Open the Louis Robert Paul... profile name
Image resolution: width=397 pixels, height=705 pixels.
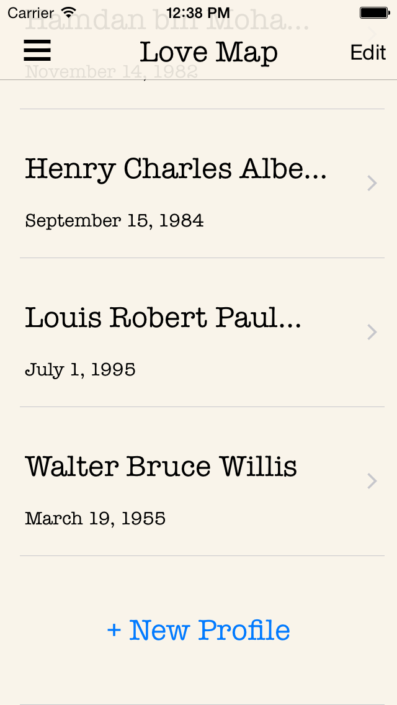click(163, 318)
